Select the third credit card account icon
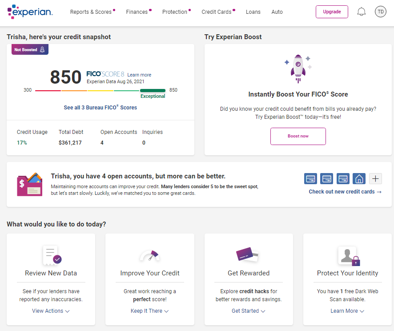 [343, 179]
